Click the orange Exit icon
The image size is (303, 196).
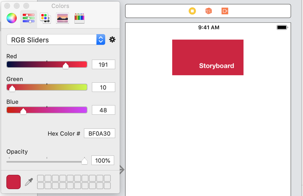point(225,11)
